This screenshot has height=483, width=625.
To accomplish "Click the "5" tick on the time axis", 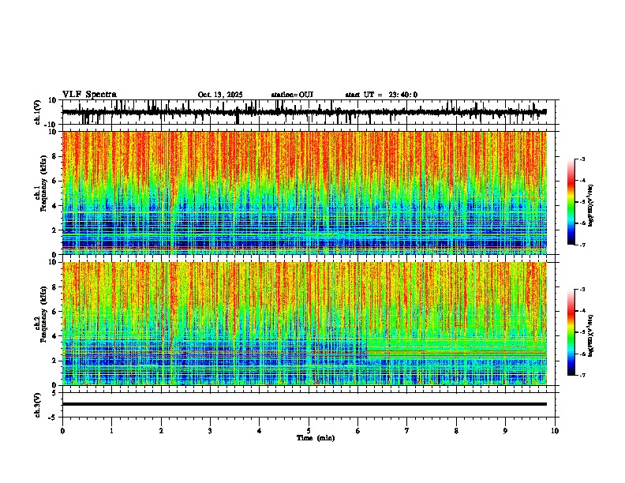I will click(x=309, y=431).
